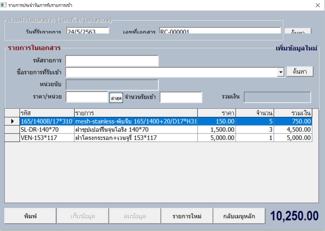Click the กลับเมนูหลัก button
Image resolution: width=325 pixels, height=231 pixels.
pyautogui.click(x=239, y=216)
